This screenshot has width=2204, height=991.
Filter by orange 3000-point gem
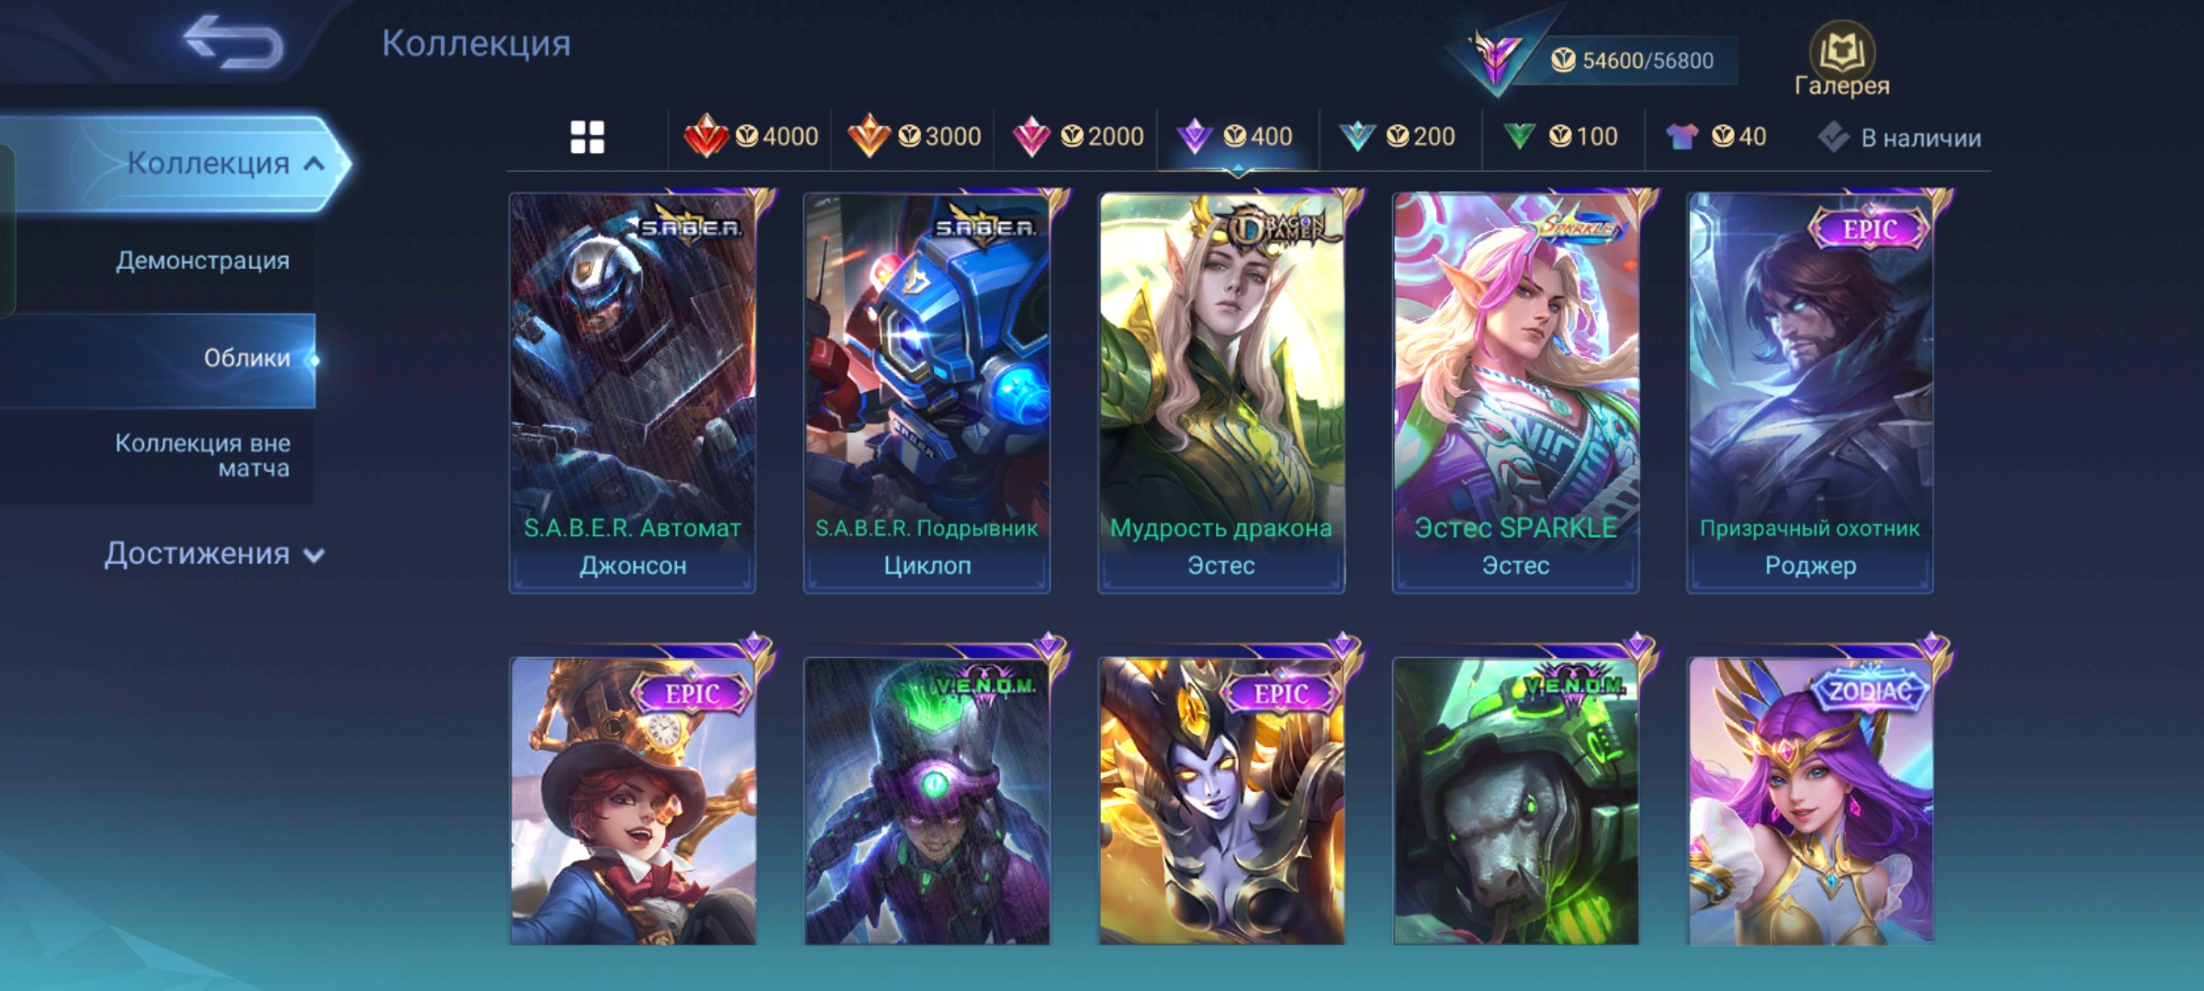(914, 137)
